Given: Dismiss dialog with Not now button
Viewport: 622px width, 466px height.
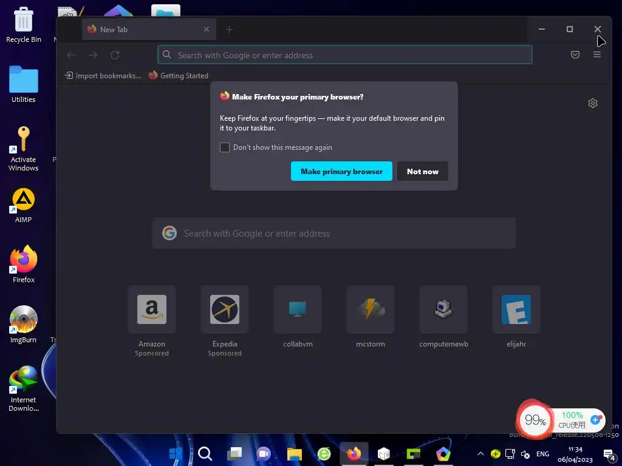Looking at the screenshot, I should (423, 171).
